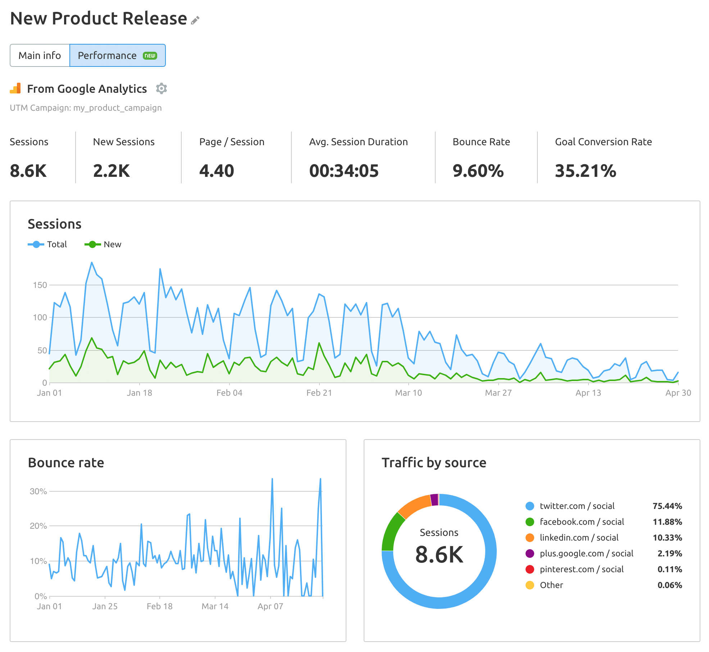
Task: Click the New Sessions value 2.2K
Action: 111,171
